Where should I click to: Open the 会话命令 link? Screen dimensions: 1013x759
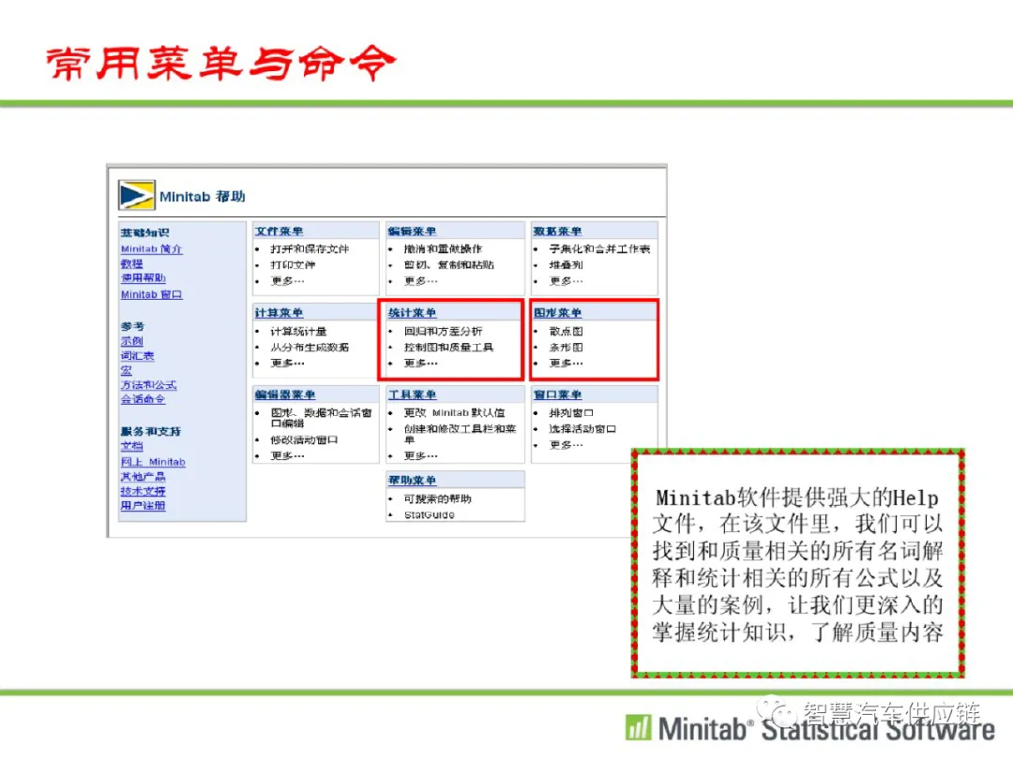point(143,399)
